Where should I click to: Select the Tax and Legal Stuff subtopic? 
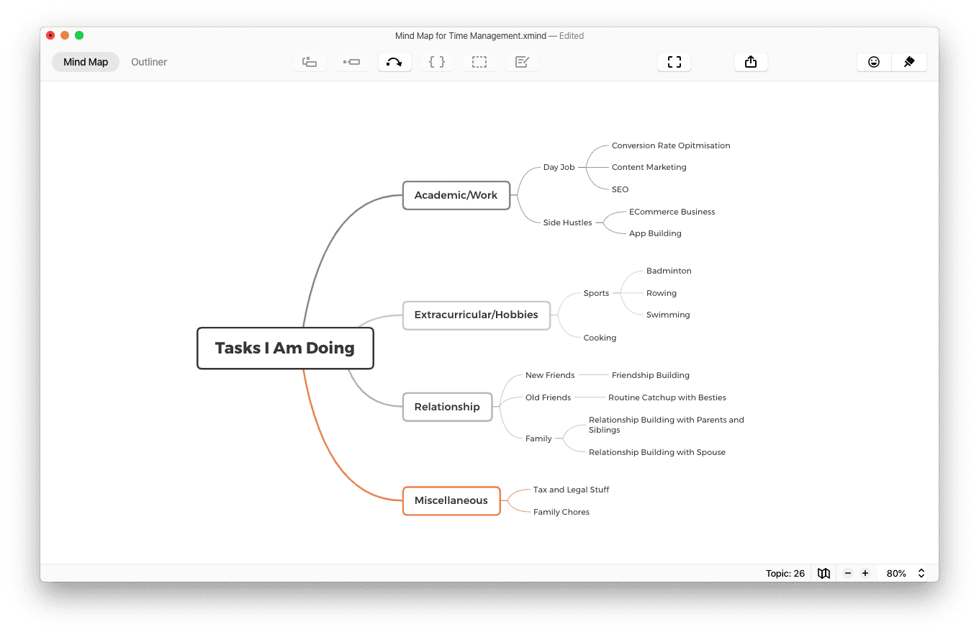(571, 490)
